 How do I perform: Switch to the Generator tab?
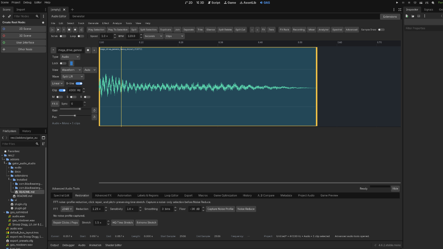click(79, 16)
